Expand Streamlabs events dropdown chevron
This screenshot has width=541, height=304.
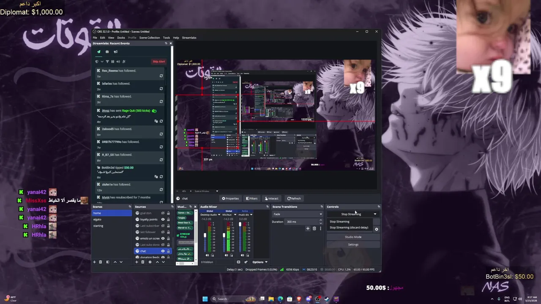pos(102,62)
